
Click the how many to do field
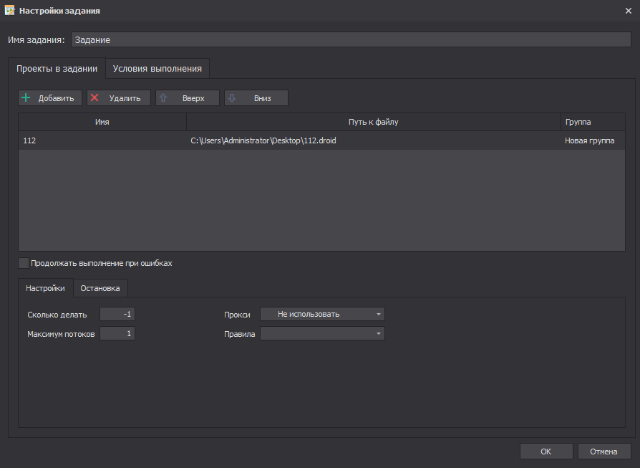(x=117, y=314)
